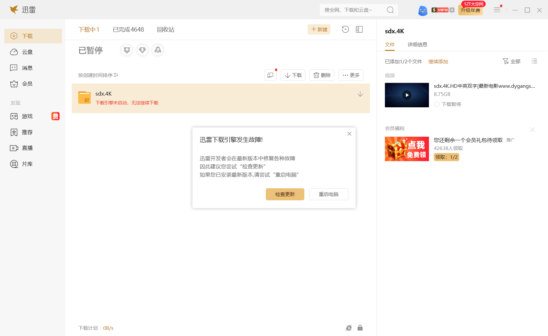548x336 pixels.
Task: Open the 消息 message center
Action: pyautogui.click(x=27, y=68)
